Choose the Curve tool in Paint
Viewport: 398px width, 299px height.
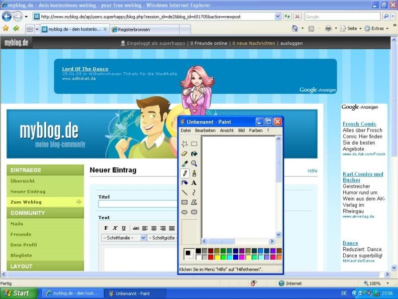pos(194,192)
